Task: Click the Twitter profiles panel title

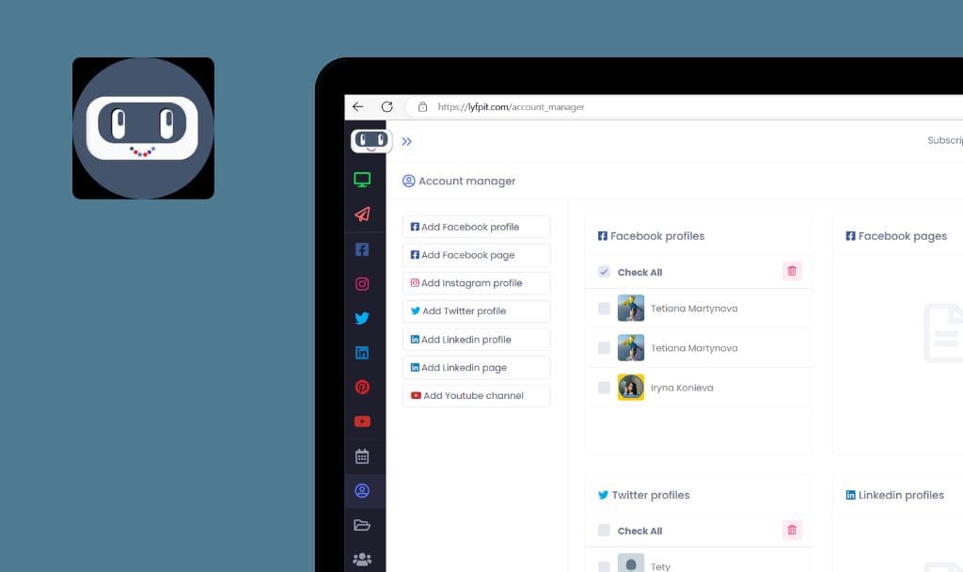Action: (651, 495)
